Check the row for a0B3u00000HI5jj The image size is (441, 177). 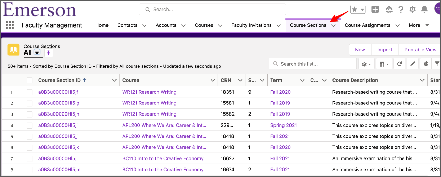tap(30, 136)
